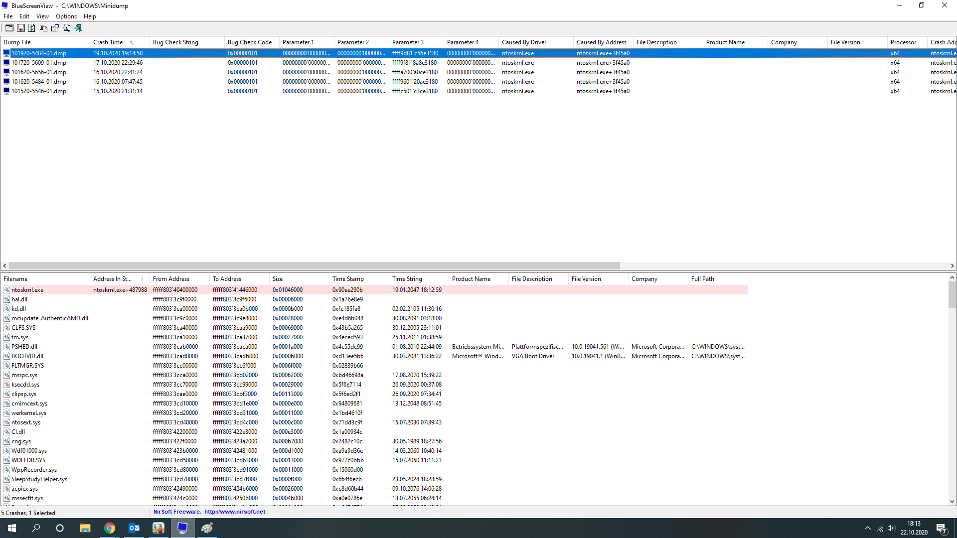Click the Refresh toolbar icon
957x538 pixels.
click(x=32, y=28)
